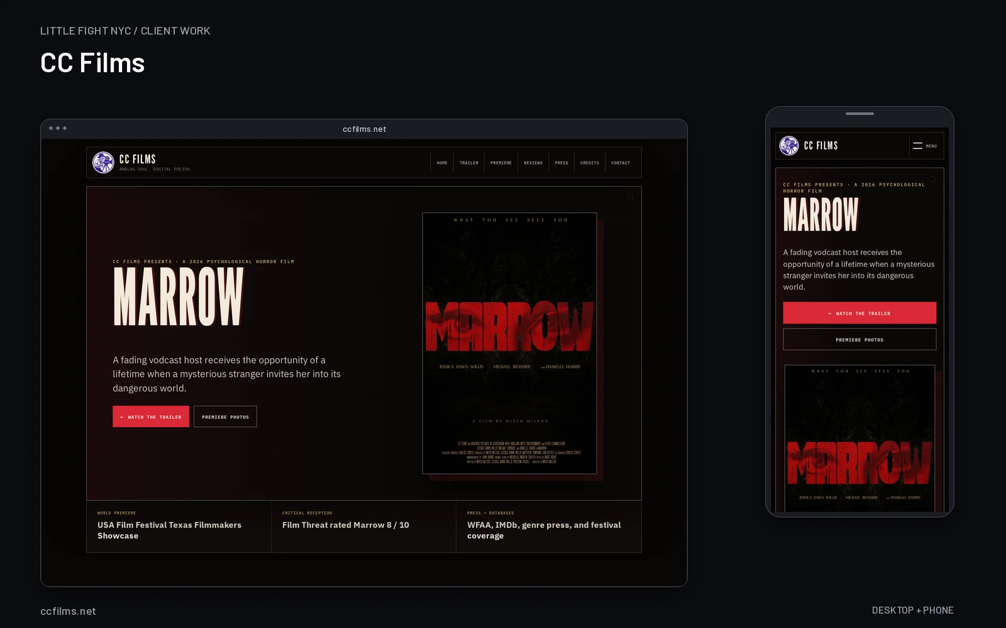Open the PRESS nav item

561,163
